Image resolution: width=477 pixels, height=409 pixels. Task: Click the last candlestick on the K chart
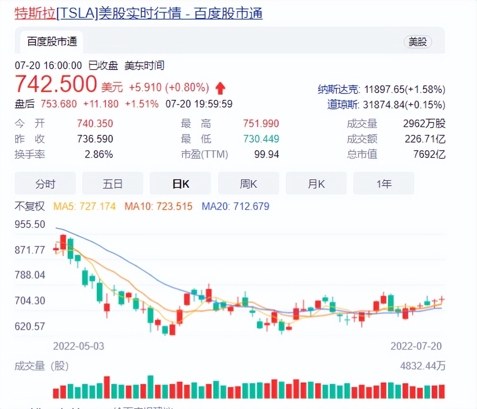(442, 300)
